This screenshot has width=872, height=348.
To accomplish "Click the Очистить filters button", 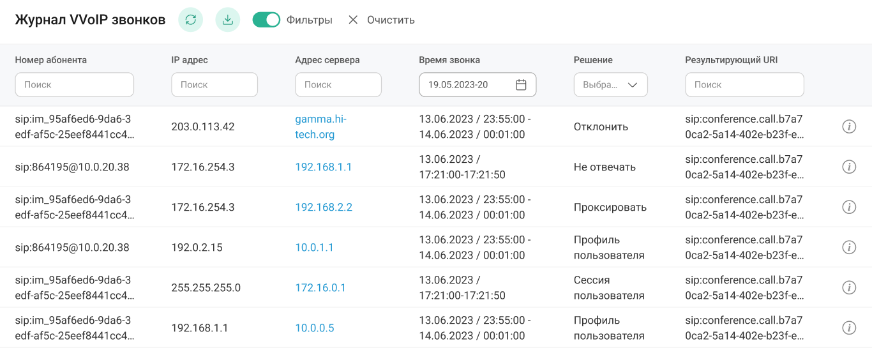I will pos(381,20).
